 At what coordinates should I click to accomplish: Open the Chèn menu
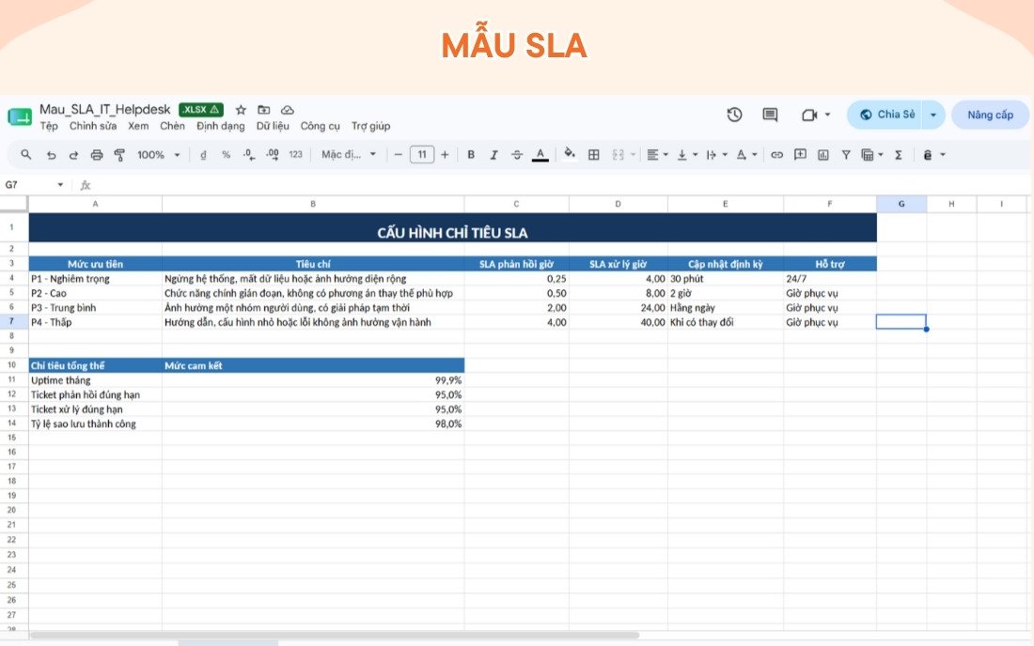172,126
